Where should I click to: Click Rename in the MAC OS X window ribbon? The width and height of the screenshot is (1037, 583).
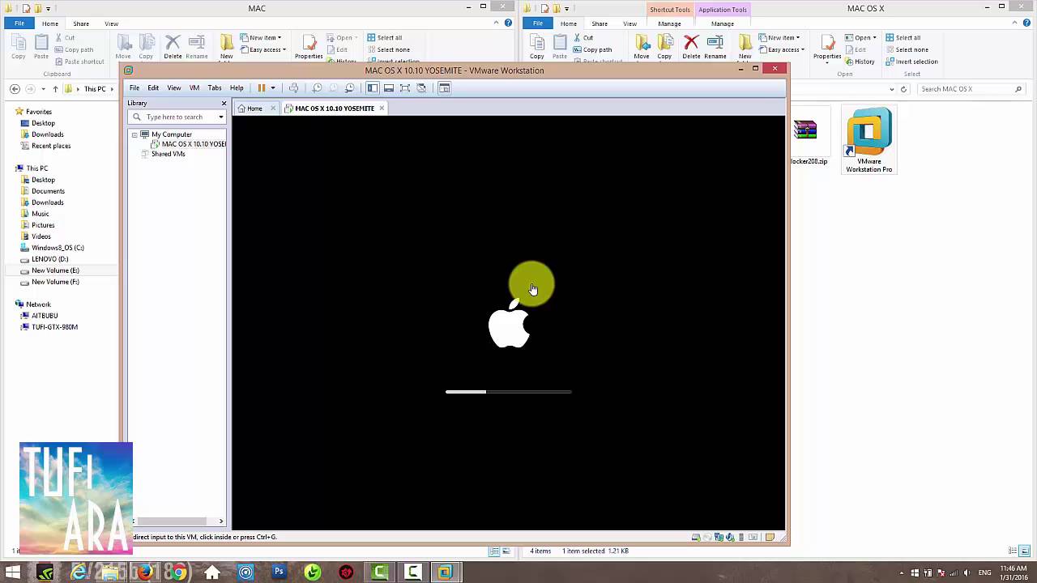click(715, 47)
